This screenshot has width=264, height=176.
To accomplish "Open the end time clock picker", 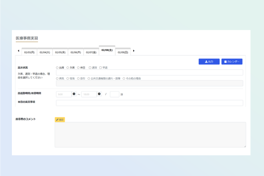I will coord(99,94).
